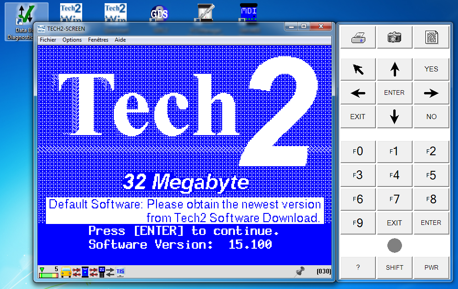Viewport: 458px width, 289px height.
Task: Click the NO keypad button
Action: pyautogui.click(x=431, y=117)
